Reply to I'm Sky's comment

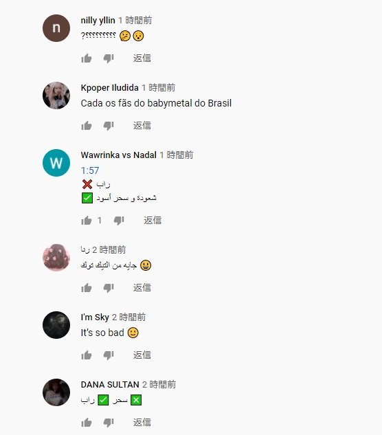(x=142, y=355)
